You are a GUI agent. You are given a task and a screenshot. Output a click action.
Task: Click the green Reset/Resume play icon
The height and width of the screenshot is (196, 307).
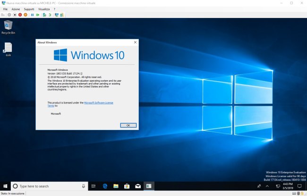point(38,15)
